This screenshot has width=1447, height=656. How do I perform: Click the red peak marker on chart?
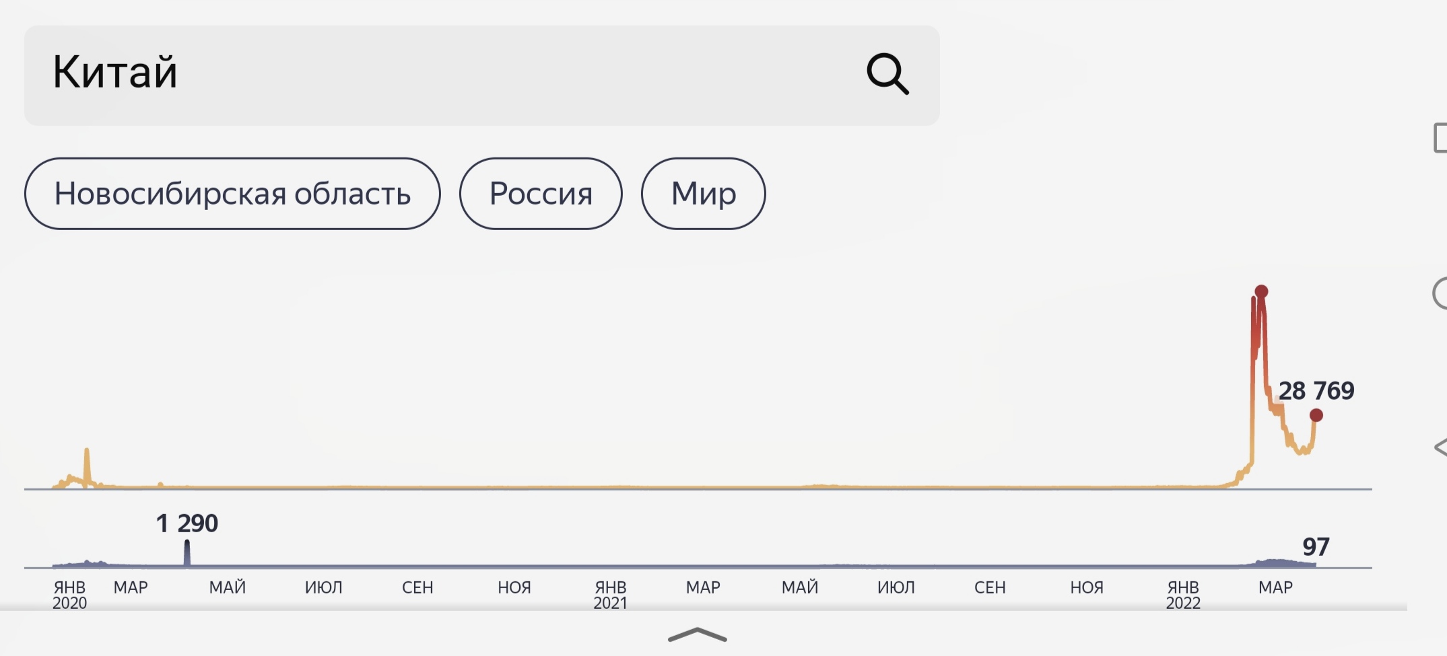(x=1261, y=291)
